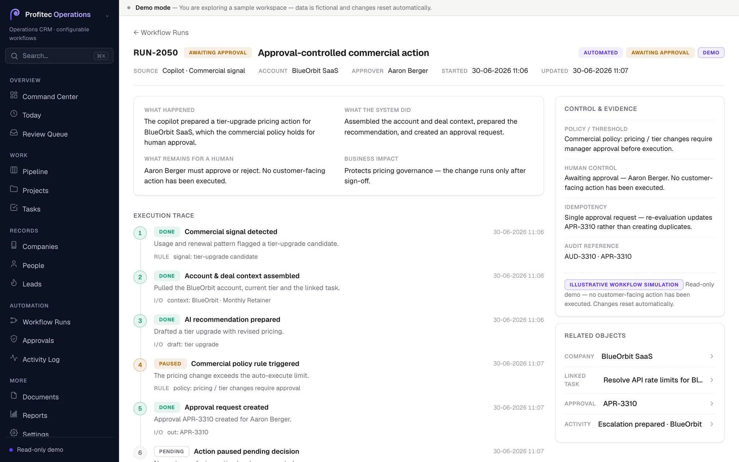Click the AUTOMATED tag
Viewport: 739px width, 462px height.
pyautogui.click(x=600, y=53)
